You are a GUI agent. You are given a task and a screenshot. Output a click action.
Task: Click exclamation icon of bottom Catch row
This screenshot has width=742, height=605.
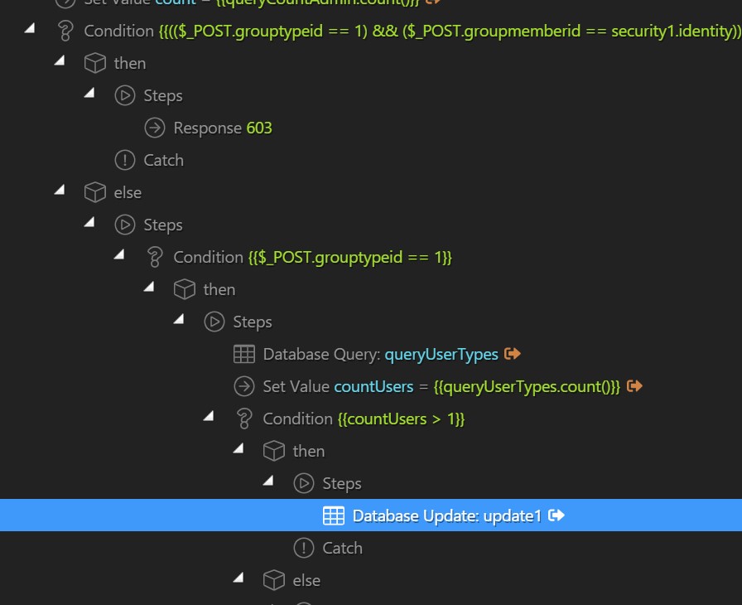(x=304, y=548)
